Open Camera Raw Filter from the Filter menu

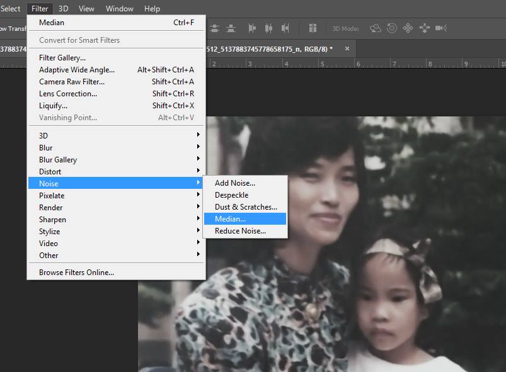coord(72,81)
